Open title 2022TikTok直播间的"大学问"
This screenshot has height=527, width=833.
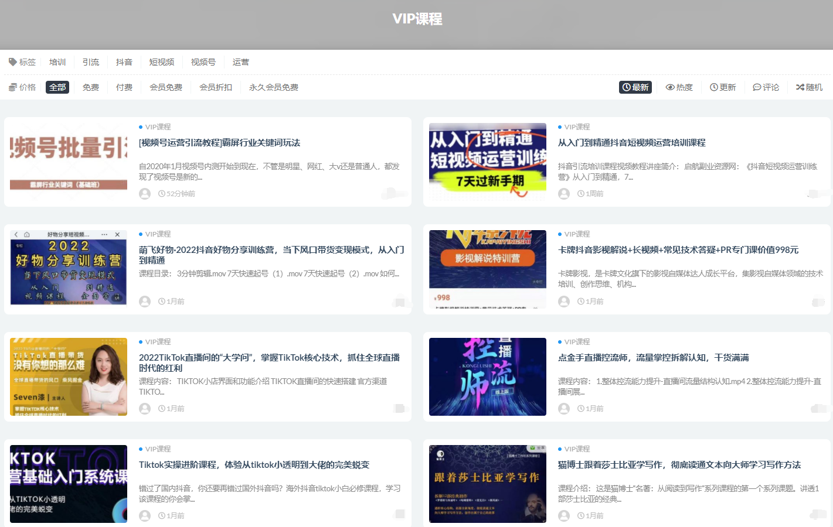(x=269, y=362)
